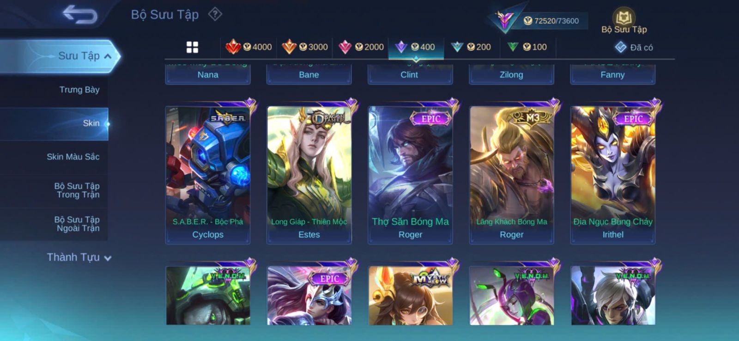Switch to the purple 400 points tab
The height and width of the screenshot is (341, 739).
click(x=416, y=47)
